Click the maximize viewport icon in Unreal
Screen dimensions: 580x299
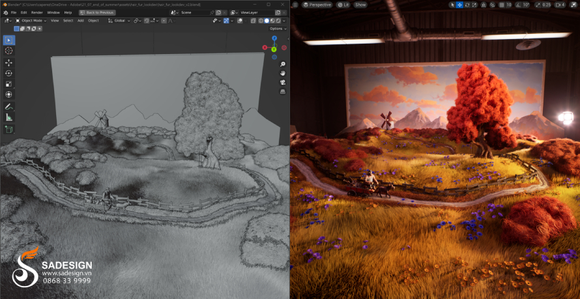coord(573,5)
